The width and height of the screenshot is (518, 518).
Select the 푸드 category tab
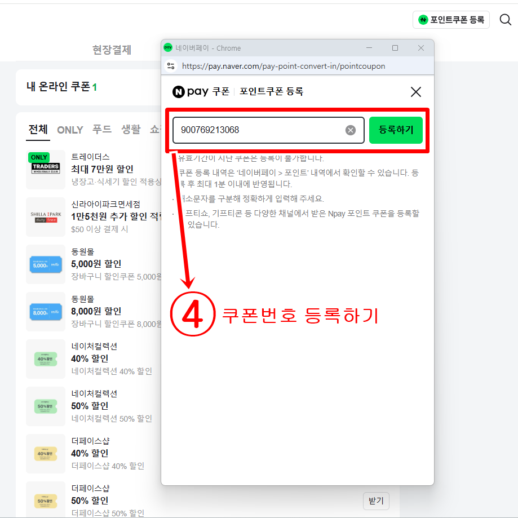click(102, 129)
